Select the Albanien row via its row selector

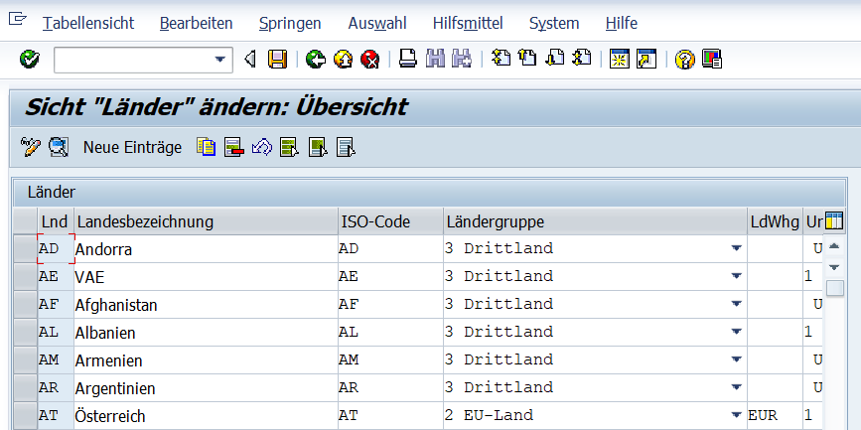[x=25, y=333]
